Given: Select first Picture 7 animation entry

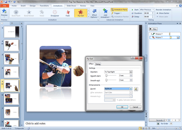Looking at the screenshot, I should (x=164, y=34).
